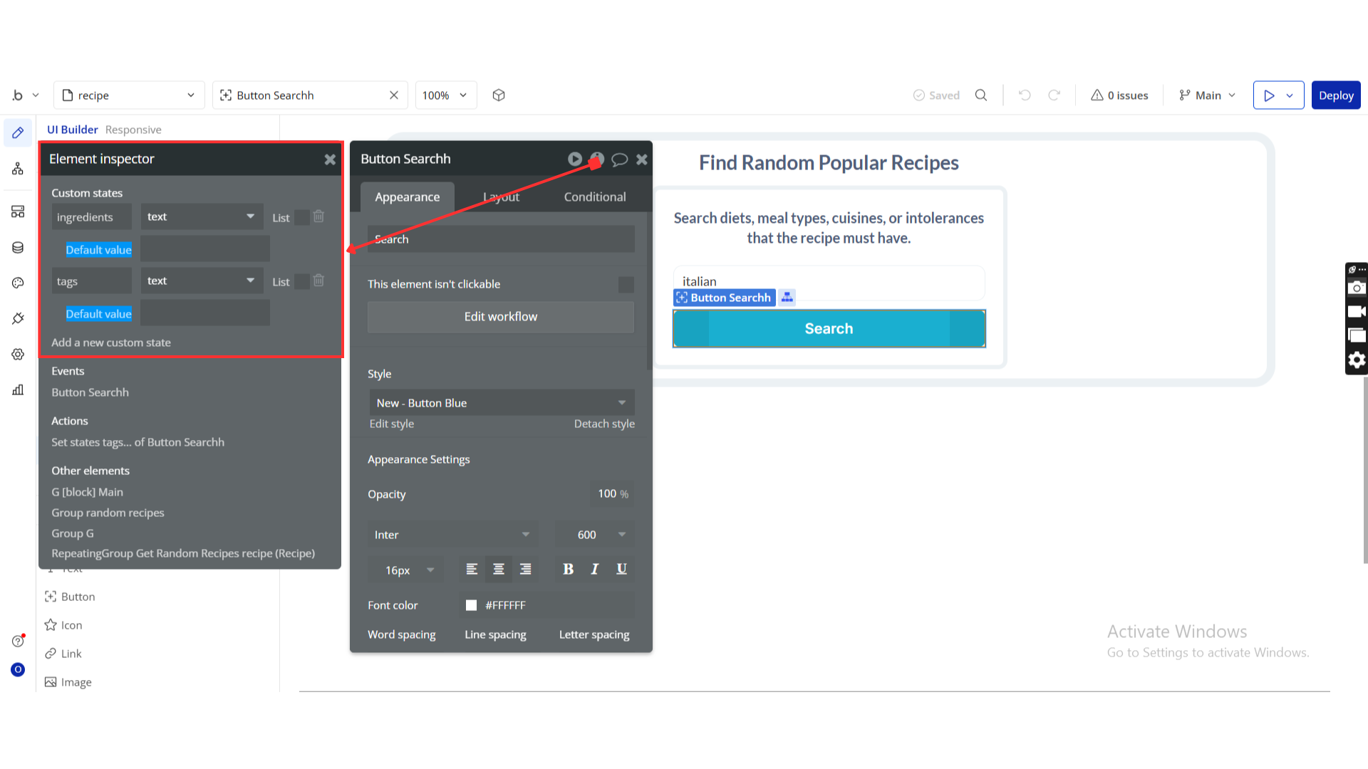Click Add a new custom state
The height and width of the screenshot is (769, 1368).
[x=111, y=342]
